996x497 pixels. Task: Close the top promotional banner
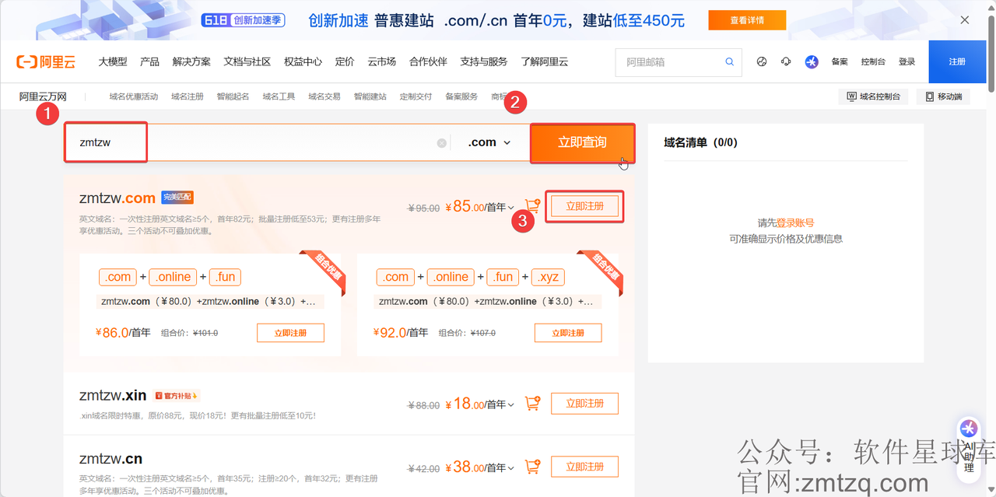[x=965, y=20]
